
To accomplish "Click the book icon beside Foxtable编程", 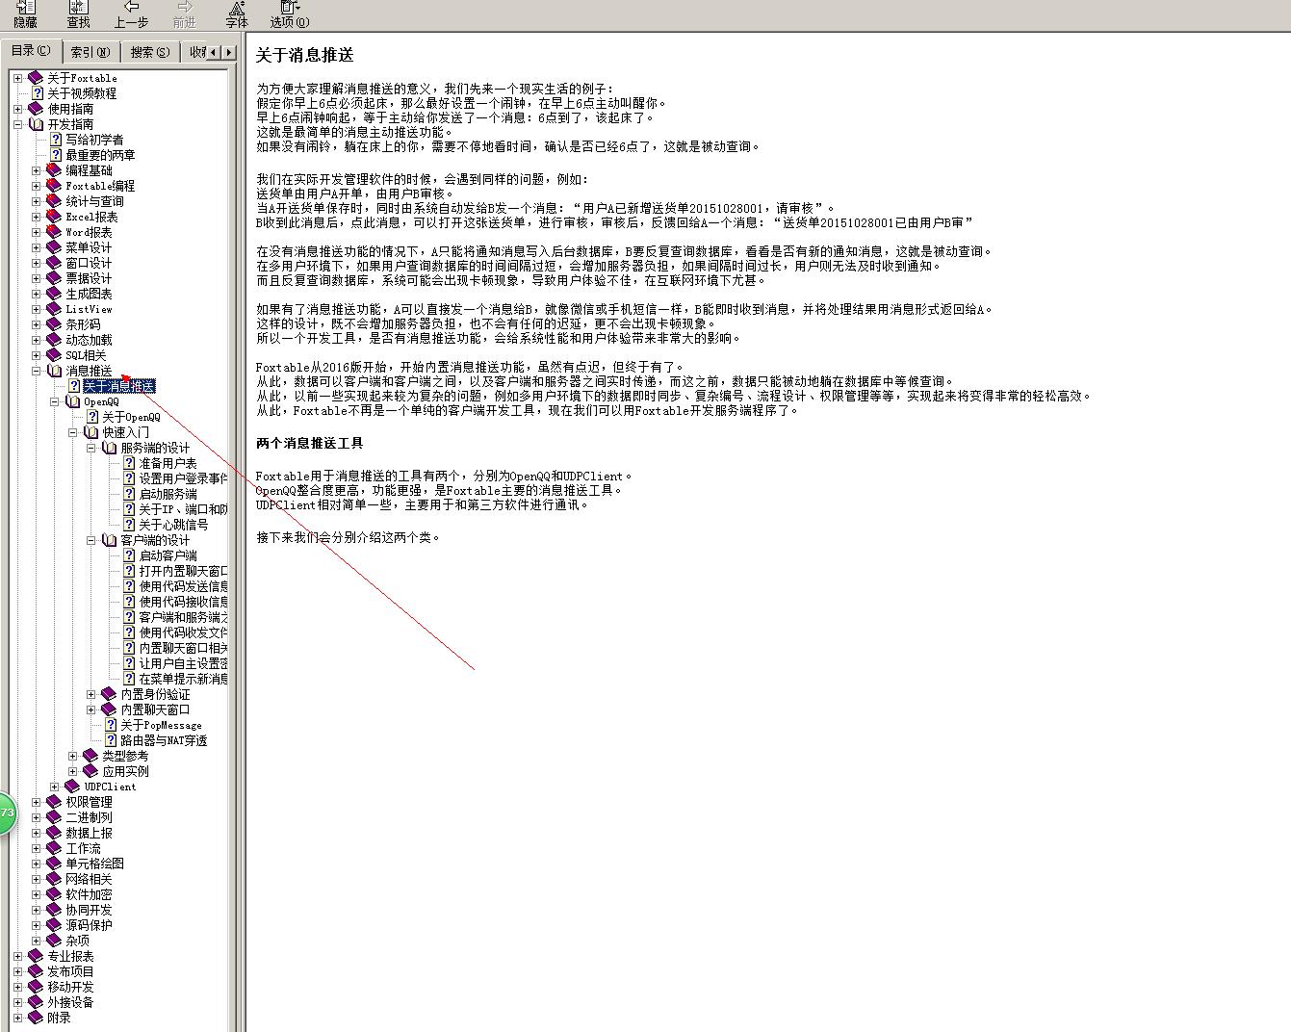I will pos(54,186).
